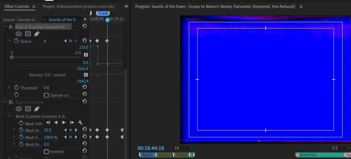Reset the Inverted mask setting
This screenshot has width=351, height=159.
tap(85, 151)
